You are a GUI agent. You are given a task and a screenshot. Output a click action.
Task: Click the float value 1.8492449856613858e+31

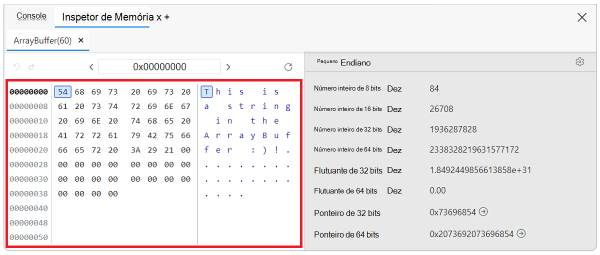point(480,170)
